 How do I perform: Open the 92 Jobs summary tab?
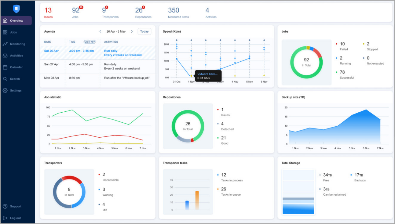75,13
